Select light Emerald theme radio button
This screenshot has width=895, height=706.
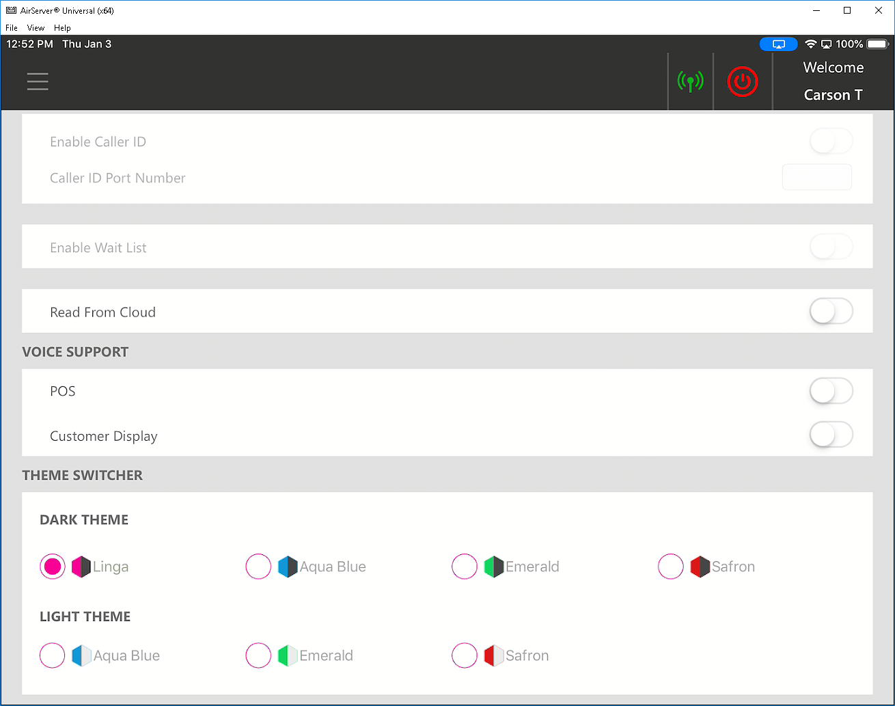[258, 655]
